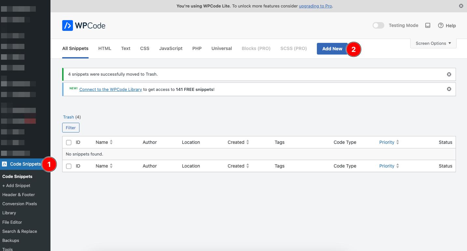Switch to the All Snippets tab
Image resolution: width=467 pixels, height=251 pixels.
point(75,48)
